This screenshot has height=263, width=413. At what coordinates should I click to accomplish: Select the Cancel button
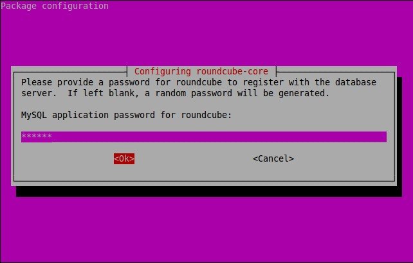point(273,158)
